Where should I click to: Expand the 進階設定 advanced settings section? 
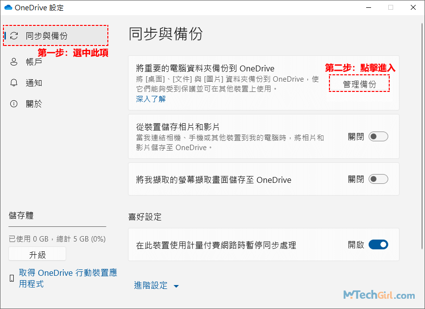click(151, 286)
